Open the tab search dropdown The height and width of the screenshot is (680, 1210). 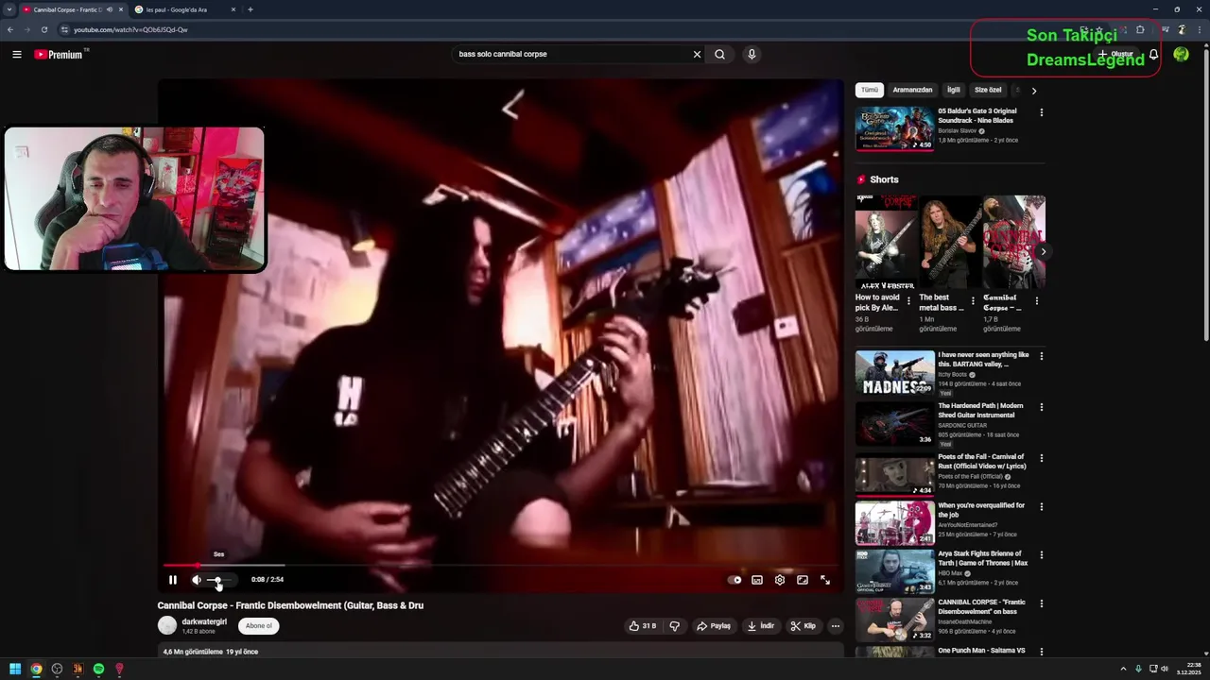pyautogui.click(x=9, y=9)
